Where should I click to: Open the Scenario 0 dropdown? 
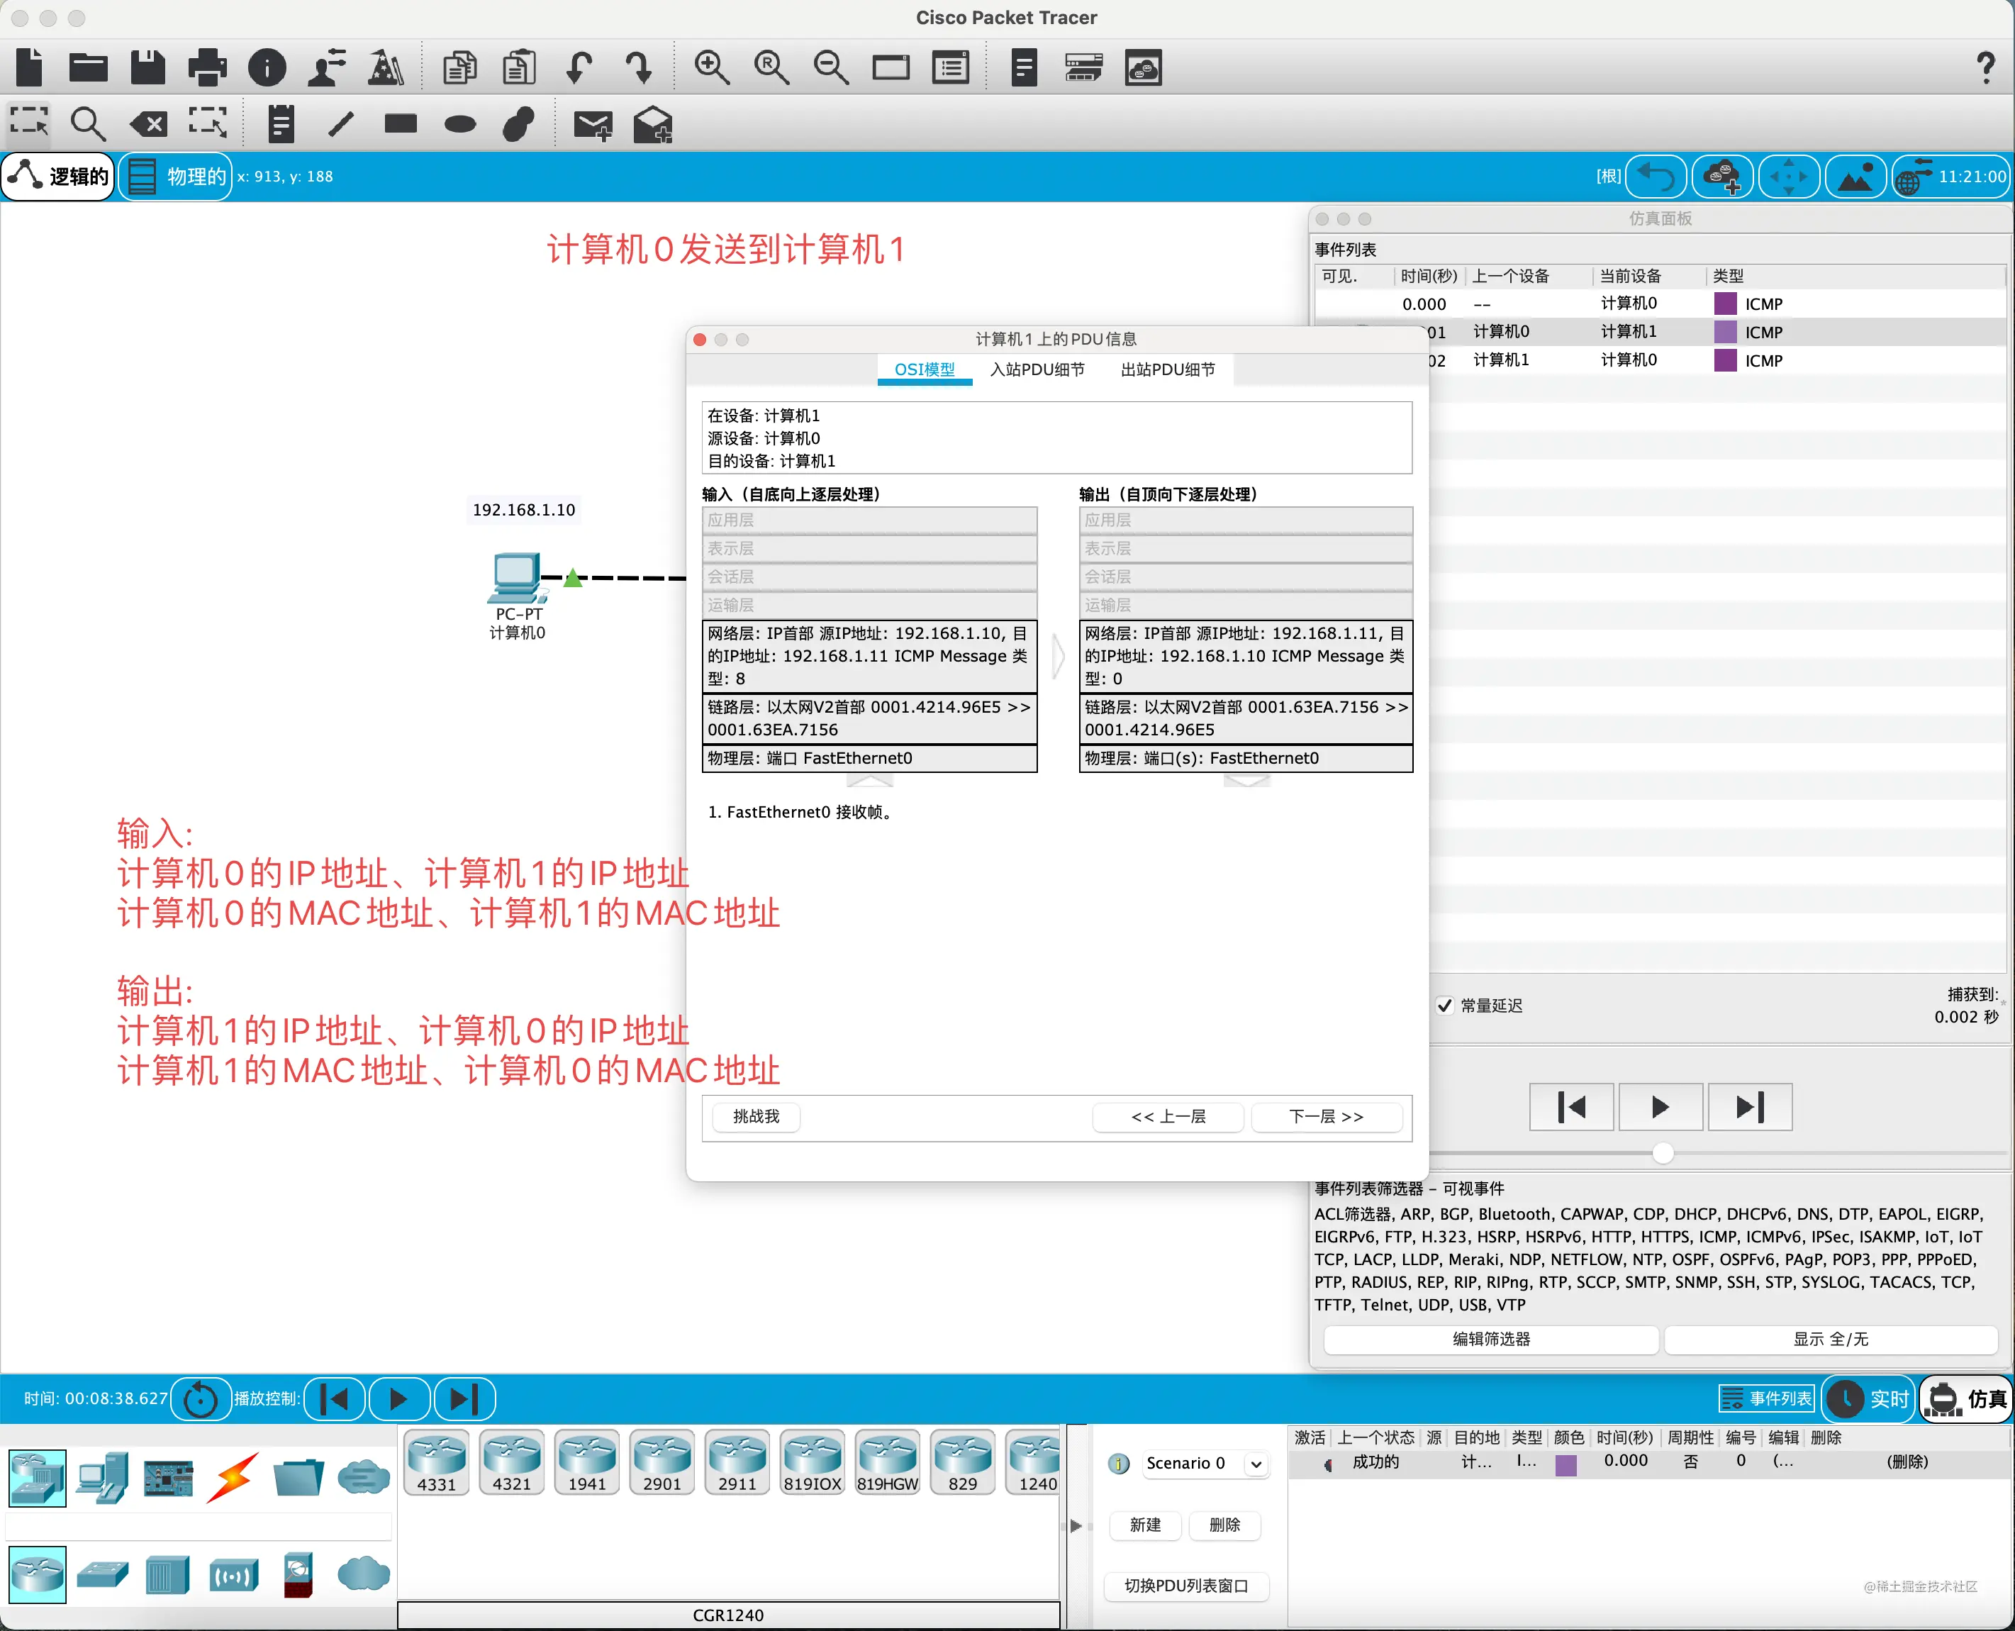(1205, 1463)
